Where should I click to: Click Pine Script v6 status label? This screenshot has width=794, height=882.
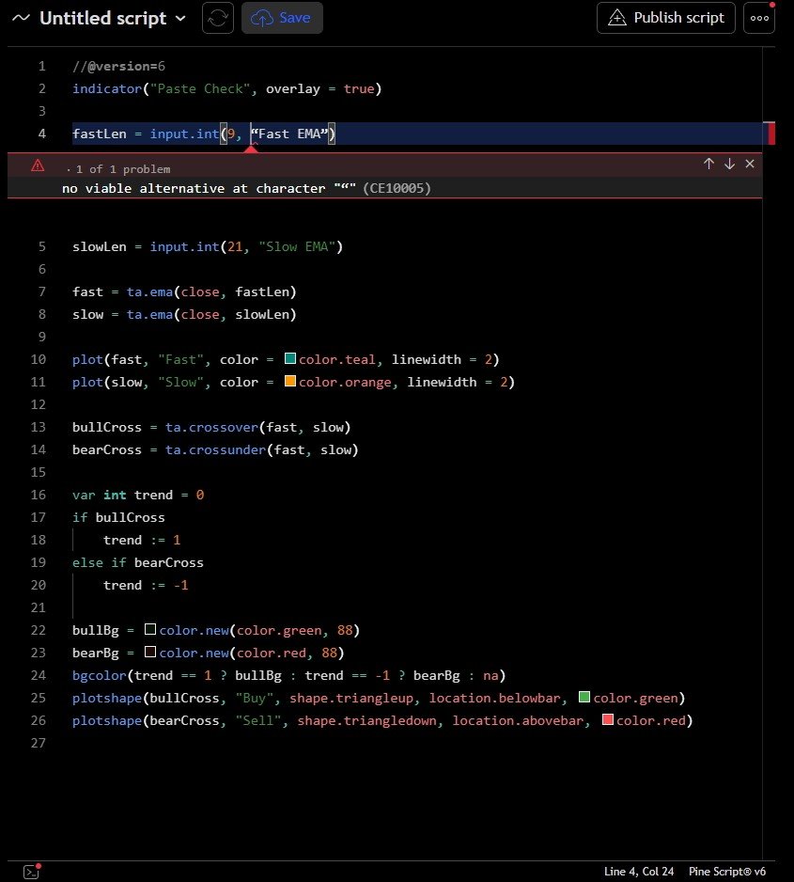pos(727,872)
